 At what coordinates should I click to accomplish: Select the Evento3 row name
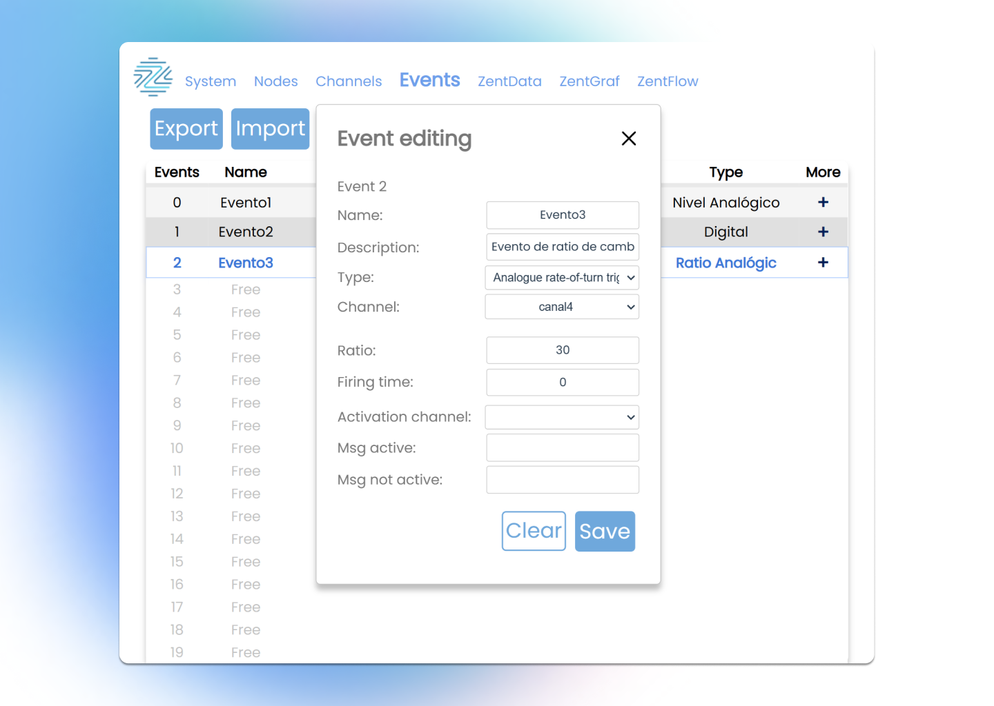click(x=246, y=263)
